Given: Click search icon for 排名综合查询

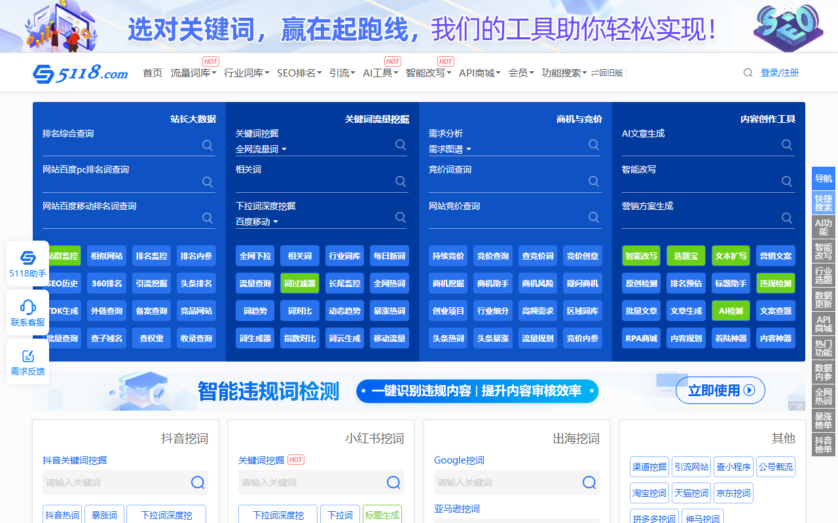Looking at the screenshot, I should tap(208, 145).
